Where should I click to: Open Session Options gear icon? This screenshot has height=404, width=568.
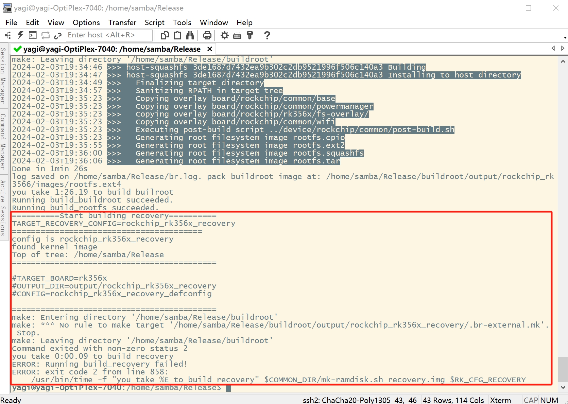(x=225, y=35)
